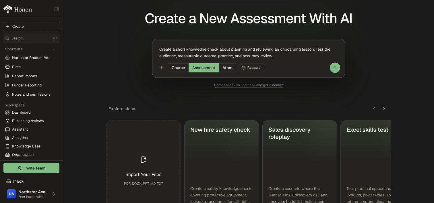Screen dimensions: 434x203
Task: Click the Explore Ideas heading
Action: (x=122, y=109)
